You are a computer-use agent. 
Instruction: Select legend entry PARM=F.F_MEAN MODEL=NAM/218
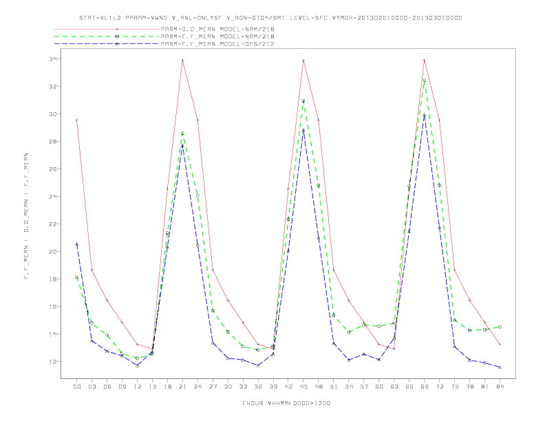(x=217, y=36)
